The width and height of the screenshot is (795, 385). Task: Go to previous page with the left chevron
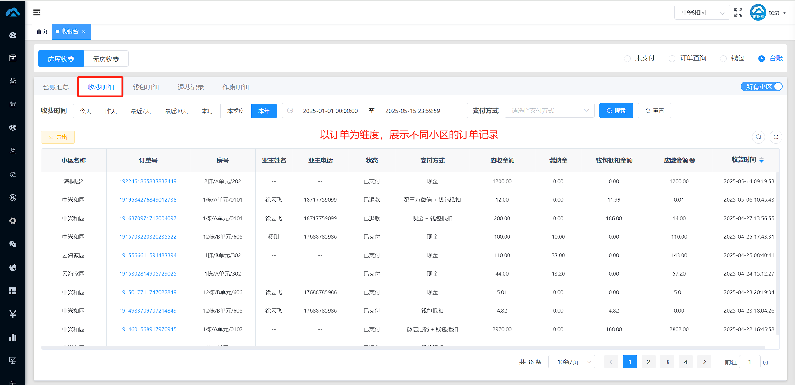[x=611, y=362]
